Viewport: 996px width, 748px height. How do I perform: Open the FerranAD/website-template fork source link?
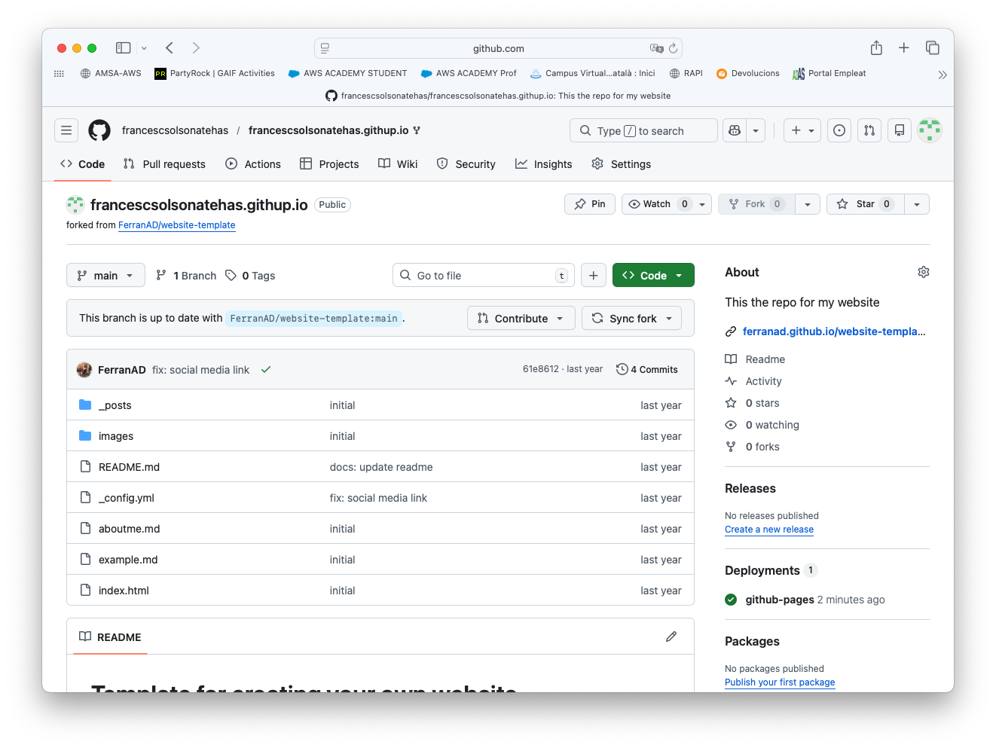[x=176, y=225]
